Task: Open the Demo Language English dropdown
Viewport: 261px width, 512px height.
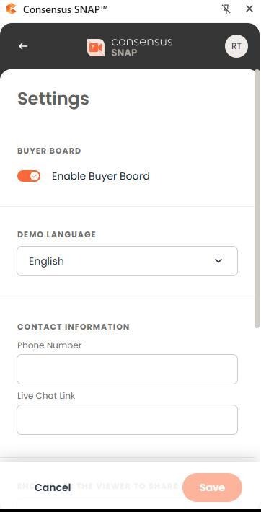Action: [127, 261]
